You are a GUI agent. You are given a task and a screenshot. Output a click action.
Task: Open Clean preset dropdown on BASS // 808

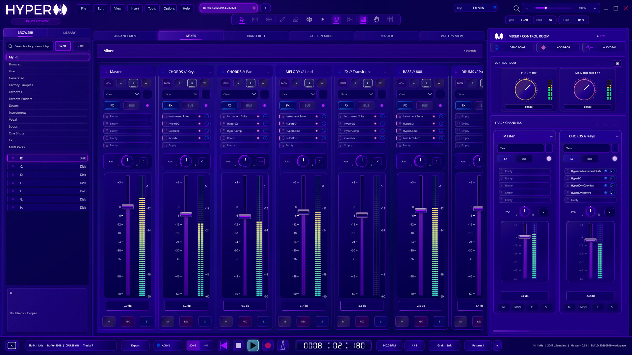pyautogui.click(x=415, y=94)
